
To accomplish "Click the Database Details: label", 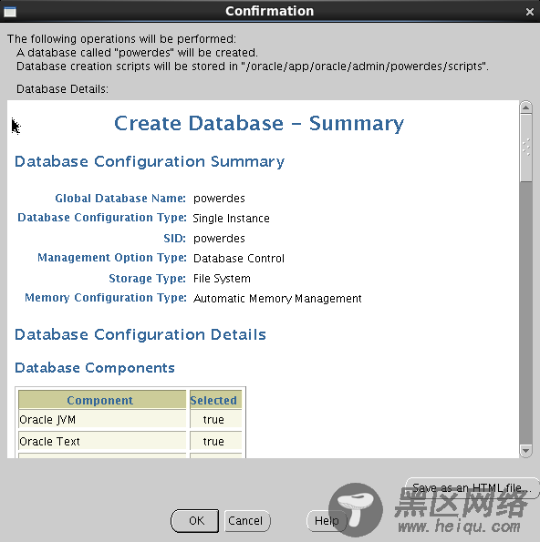I will [x=62, y=89].
